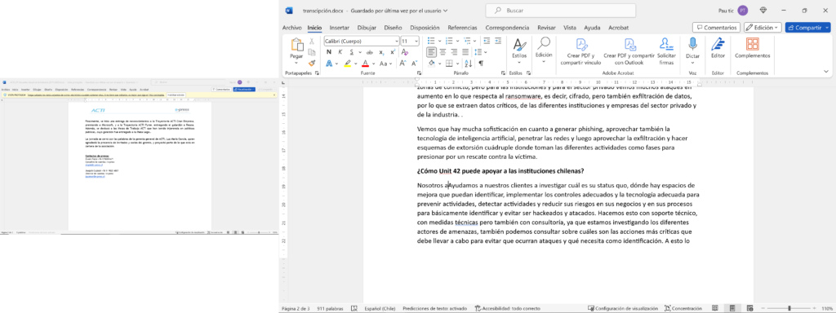Image resolution: width=836 pixels, height=313 pixels.
Task: Show paragraph marks with the pilcrow icon
Action: (x=481, y=64)
